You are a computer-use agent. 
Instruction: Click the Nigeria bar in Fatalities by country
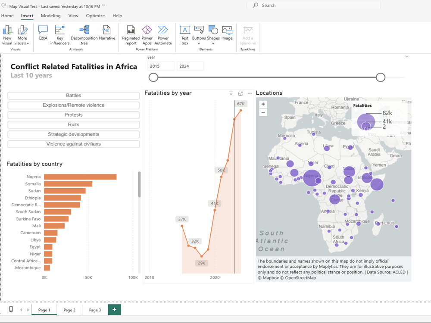click(80, 177)
